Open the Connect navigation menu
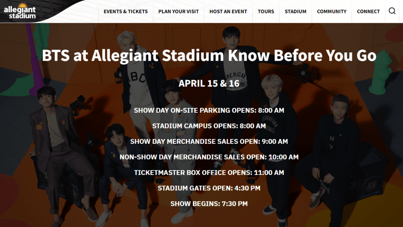Viewport: 403px width, 227px height. (368, 11)
